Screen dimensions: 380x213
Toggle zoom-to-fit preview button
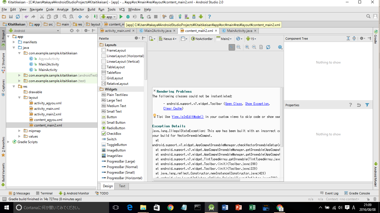pos(232,47)
